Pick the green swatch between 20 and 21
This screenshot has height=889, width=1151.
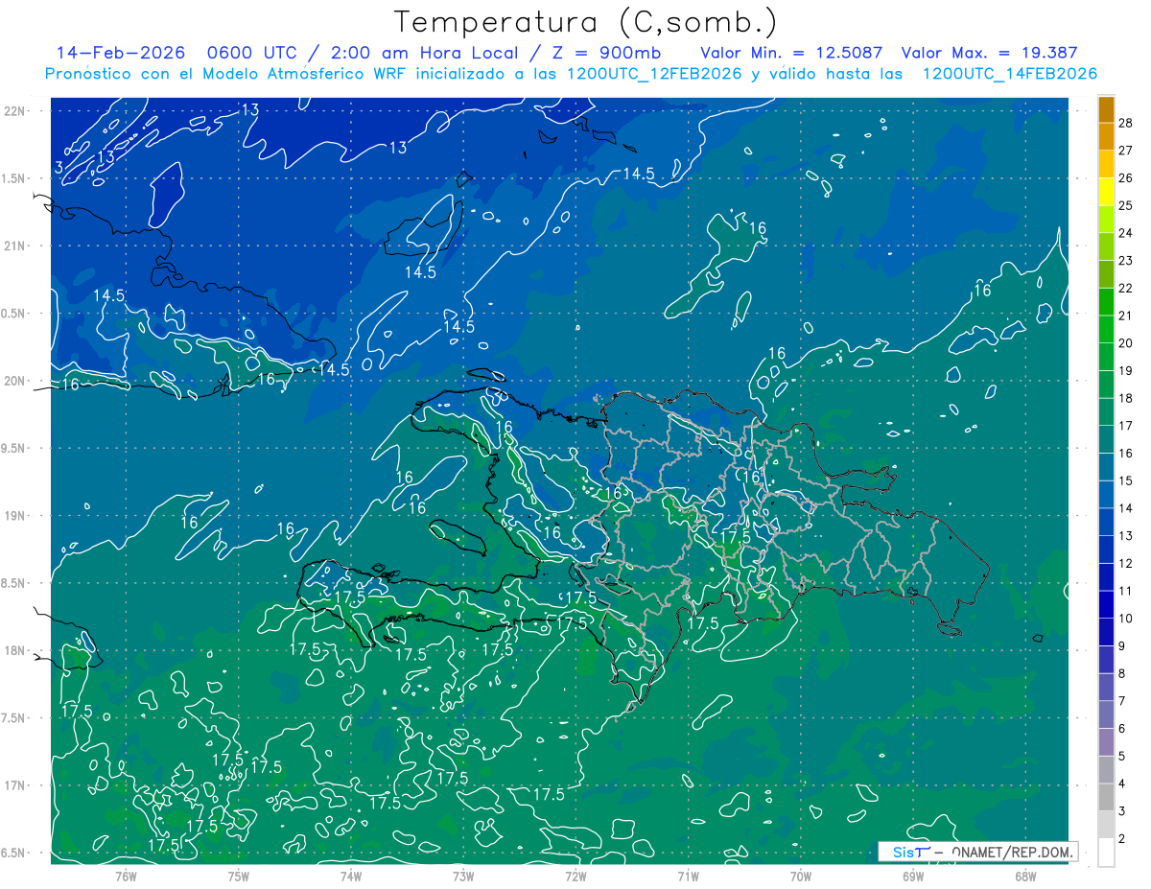point(1106,329)
